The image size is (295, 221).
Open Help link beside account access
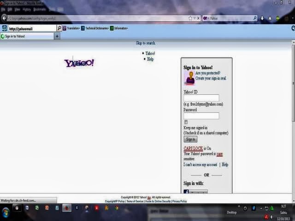click(x=225, y=165)
